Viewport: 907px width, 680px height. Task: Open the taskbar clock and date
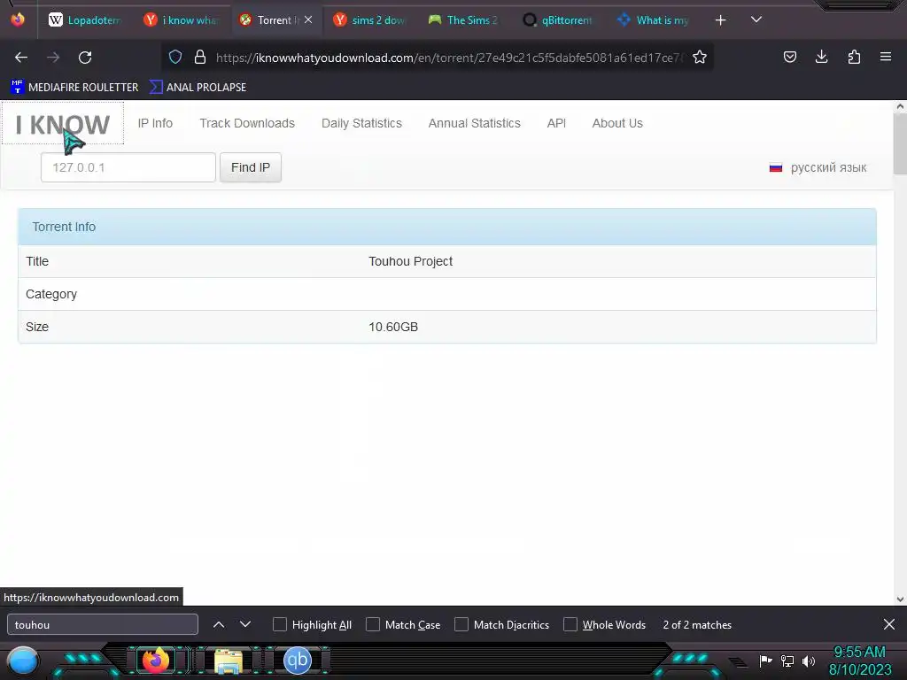(x=860, y=661)
